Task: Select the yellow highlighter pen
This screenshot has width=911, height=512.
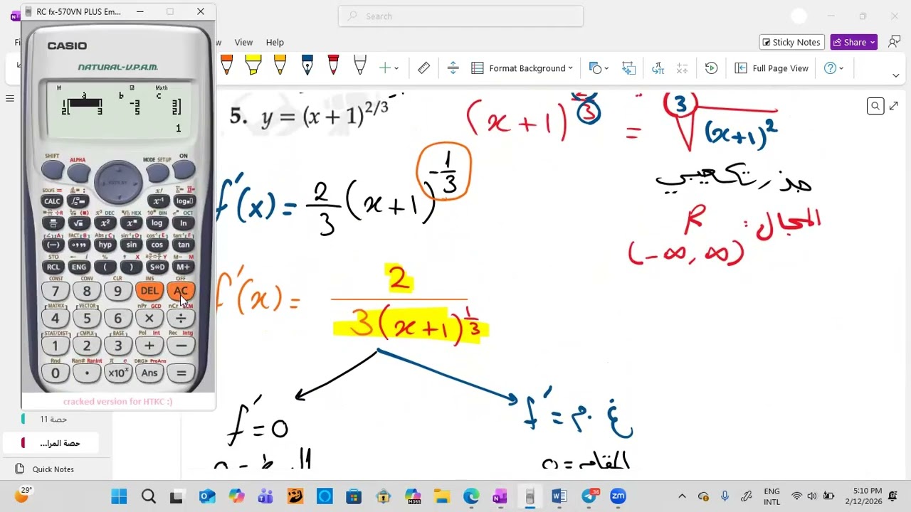Action: pyautogui.click(x=253, y=65)
